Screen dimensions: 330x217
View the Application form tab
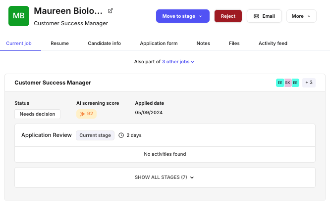[x=159, y=43]
